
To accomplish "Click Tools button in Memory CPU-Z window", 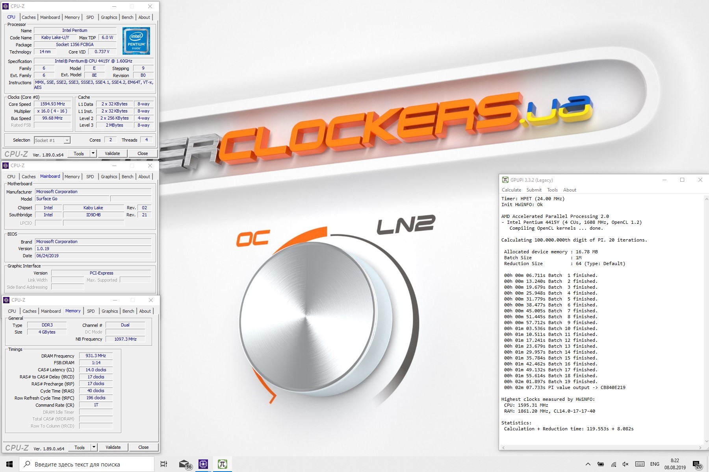I will (x=80, y=447).
